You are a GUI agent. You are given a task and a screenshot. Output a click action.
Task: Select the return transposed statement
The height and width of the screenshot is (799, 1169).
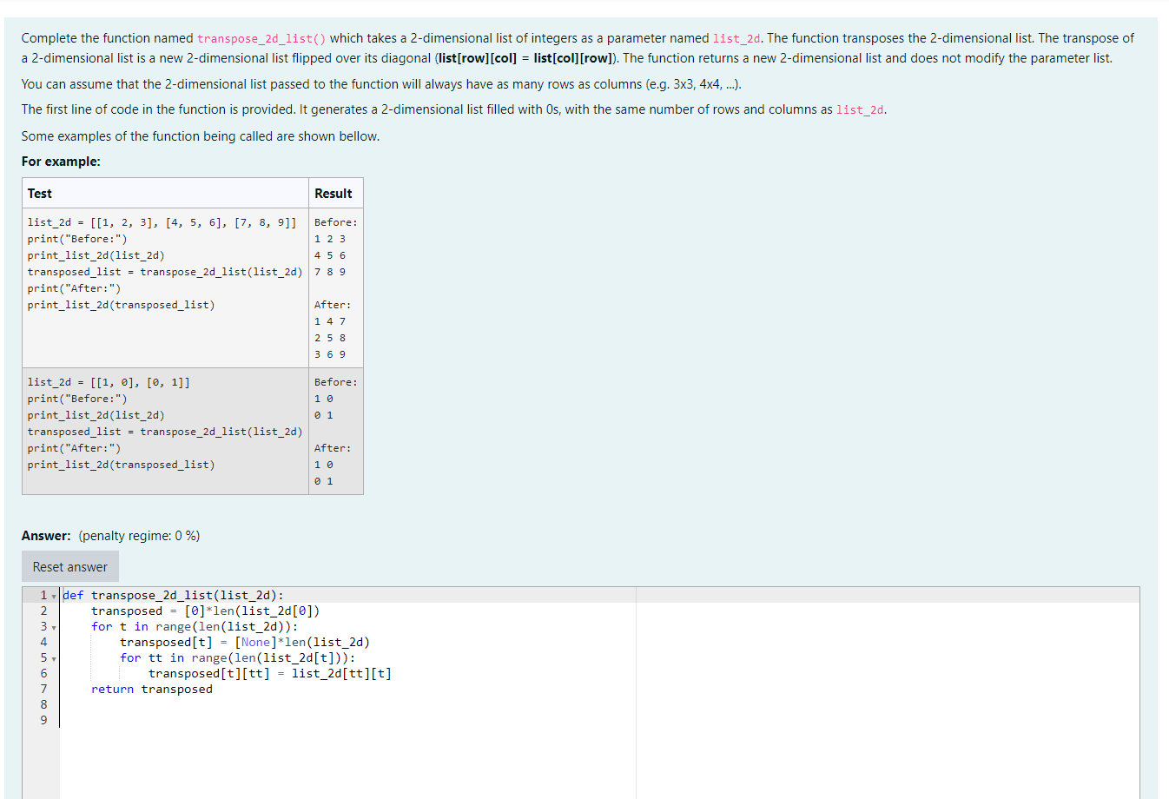coord(151,689)
